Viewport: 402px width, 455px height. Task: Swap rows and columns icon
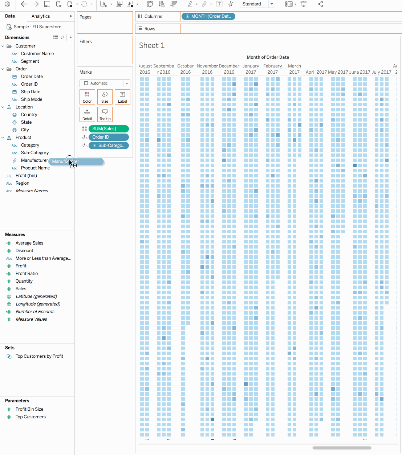150,4
